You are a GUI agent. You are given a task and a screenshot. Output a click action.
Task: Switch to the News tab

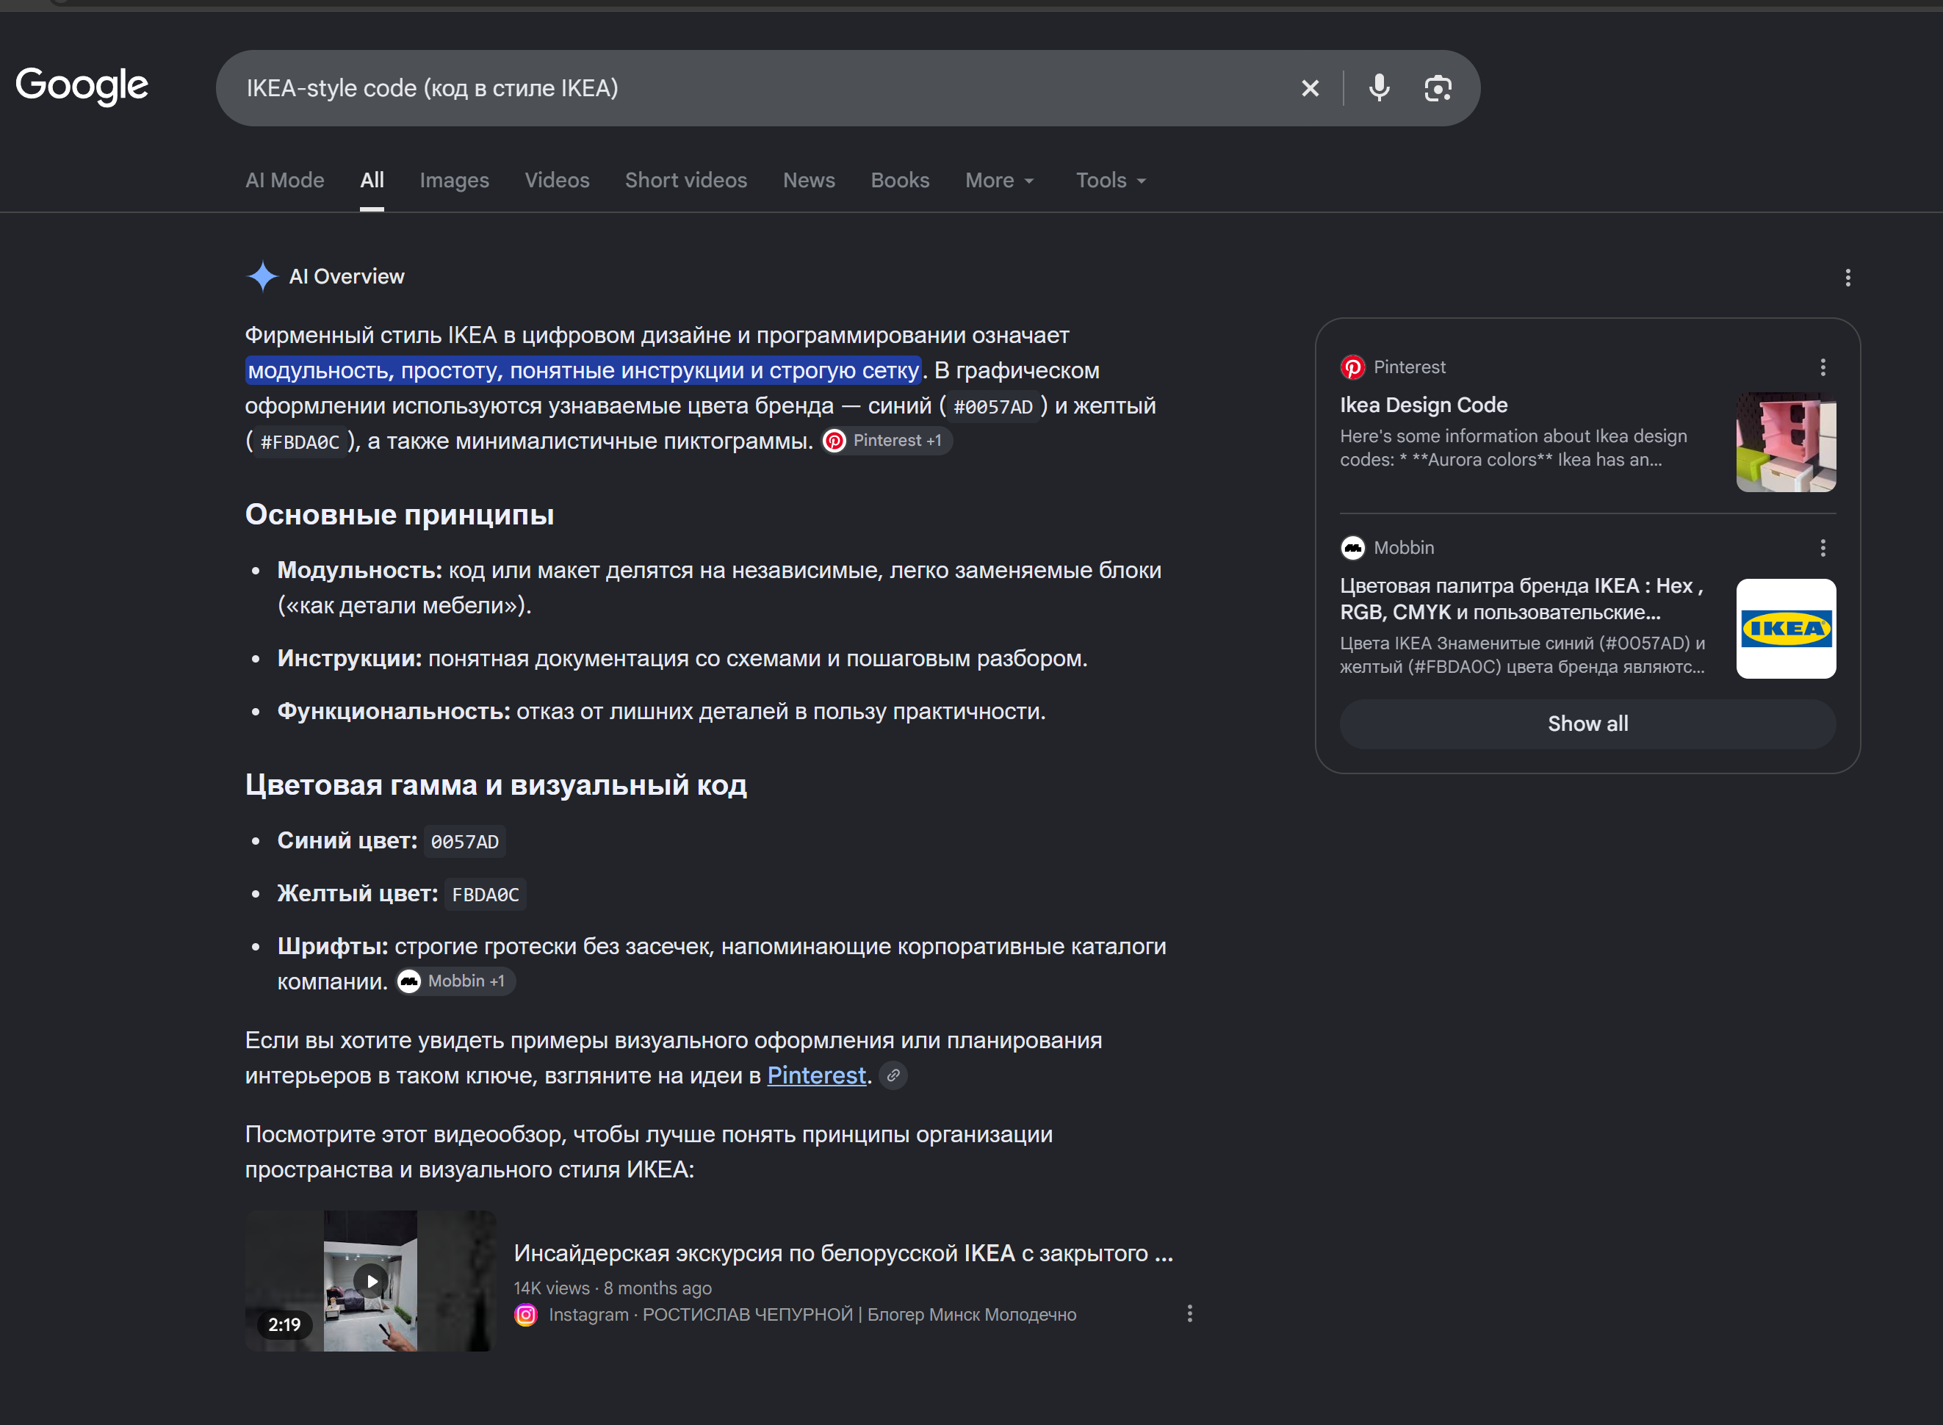809,180
